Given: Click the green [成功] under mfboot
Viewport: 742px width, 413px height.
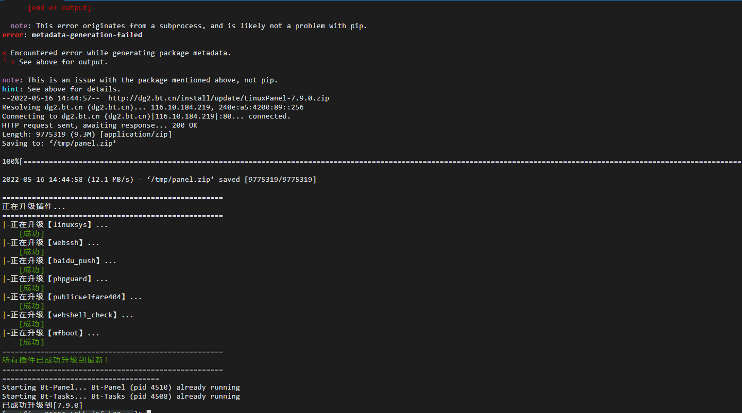Looking at the screenshot, I should click(x=32, y=342).
